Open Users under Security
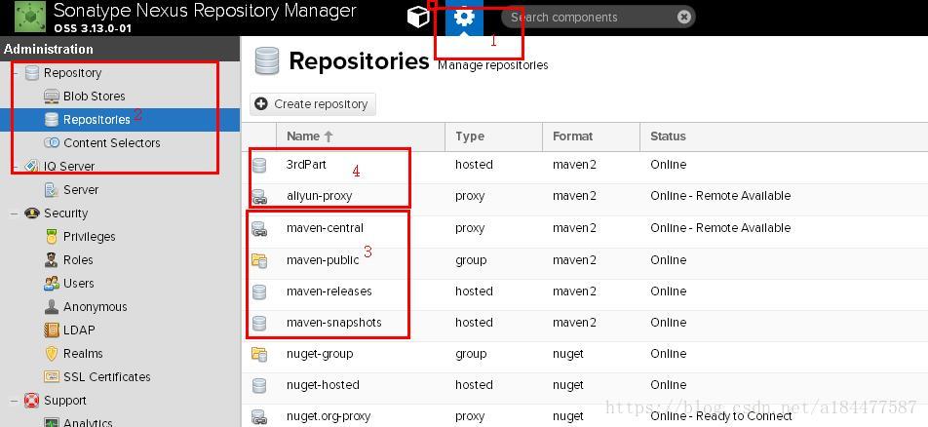Viewport: 928px width, 427px height. [79, 283]
